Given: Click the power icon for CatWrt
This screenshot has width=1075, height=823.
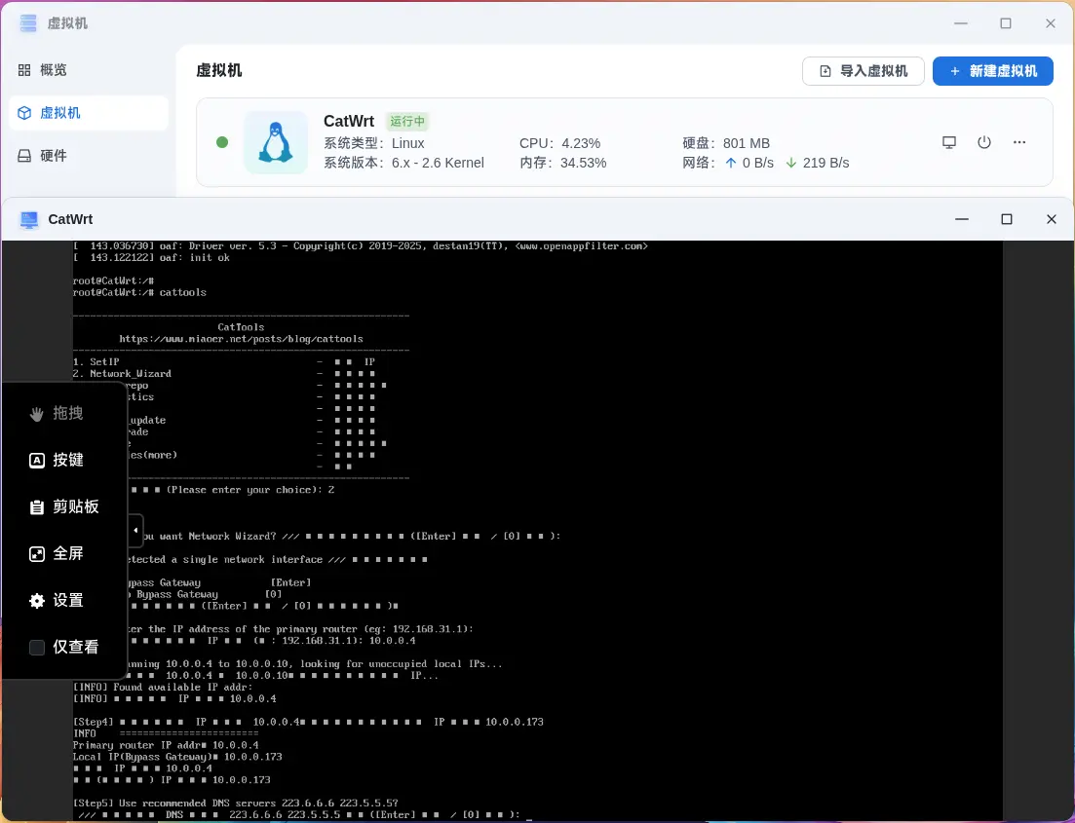Looking at the screenshot, I should point(984,142).
